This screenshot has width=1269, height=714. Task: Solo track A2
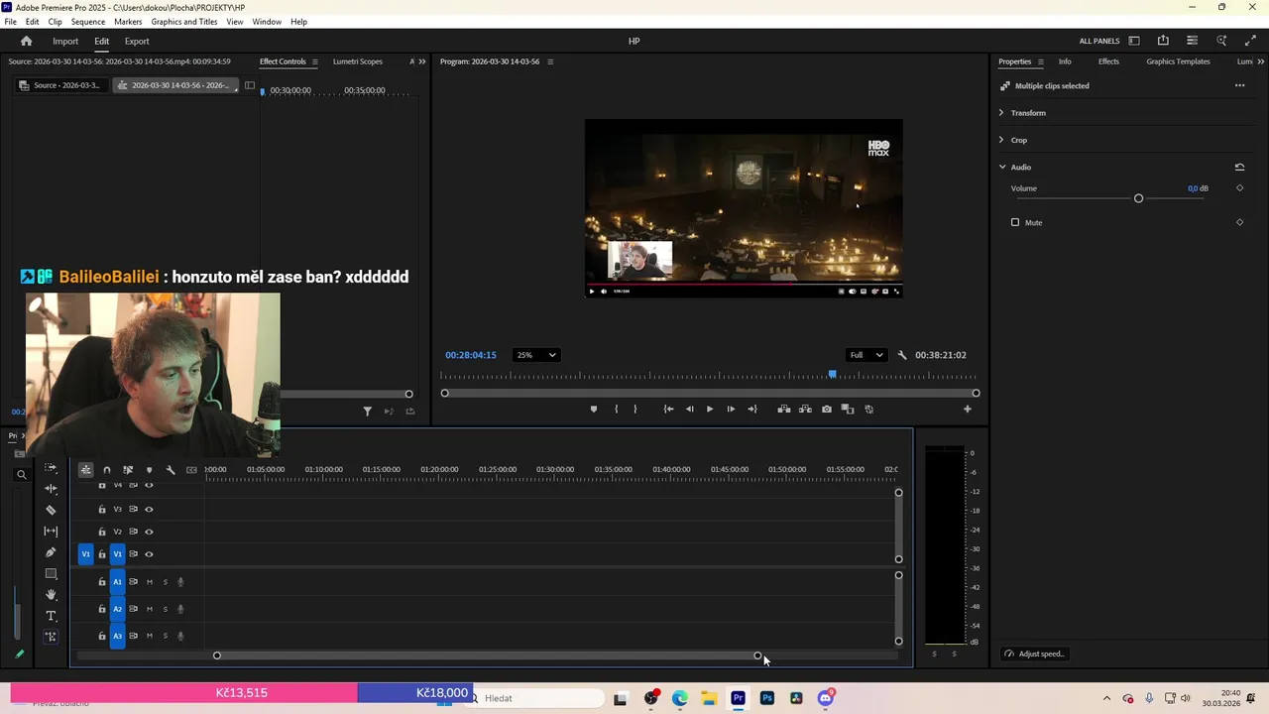[166, 609]
